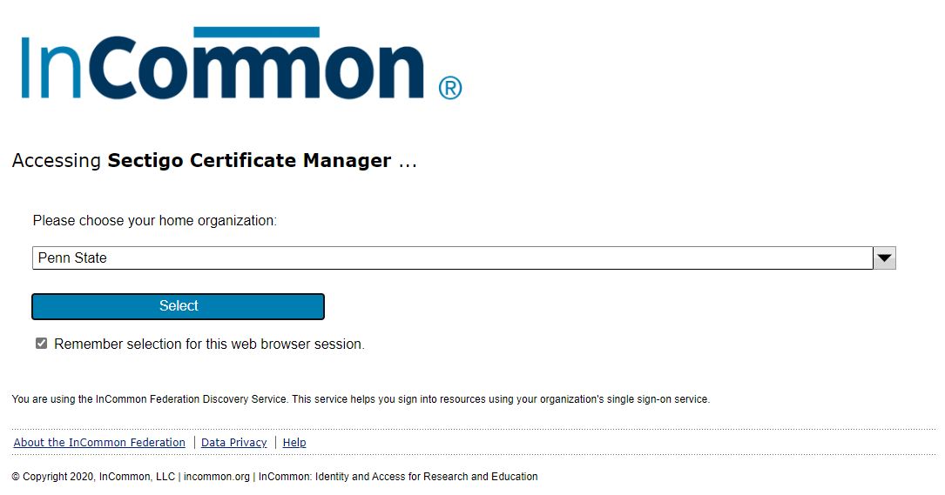Click the light-blue "In" letters of logo

pos(51,67)
